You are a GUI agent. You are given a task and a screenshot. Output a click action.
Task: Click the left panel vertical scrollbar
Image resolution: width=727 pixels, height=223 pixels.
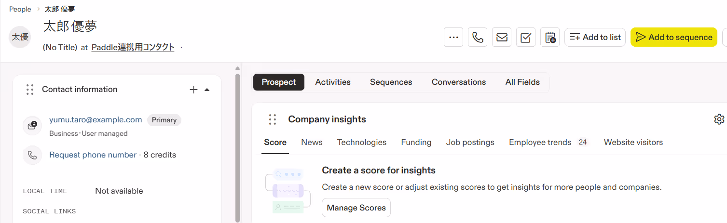(x=237, y=144)
